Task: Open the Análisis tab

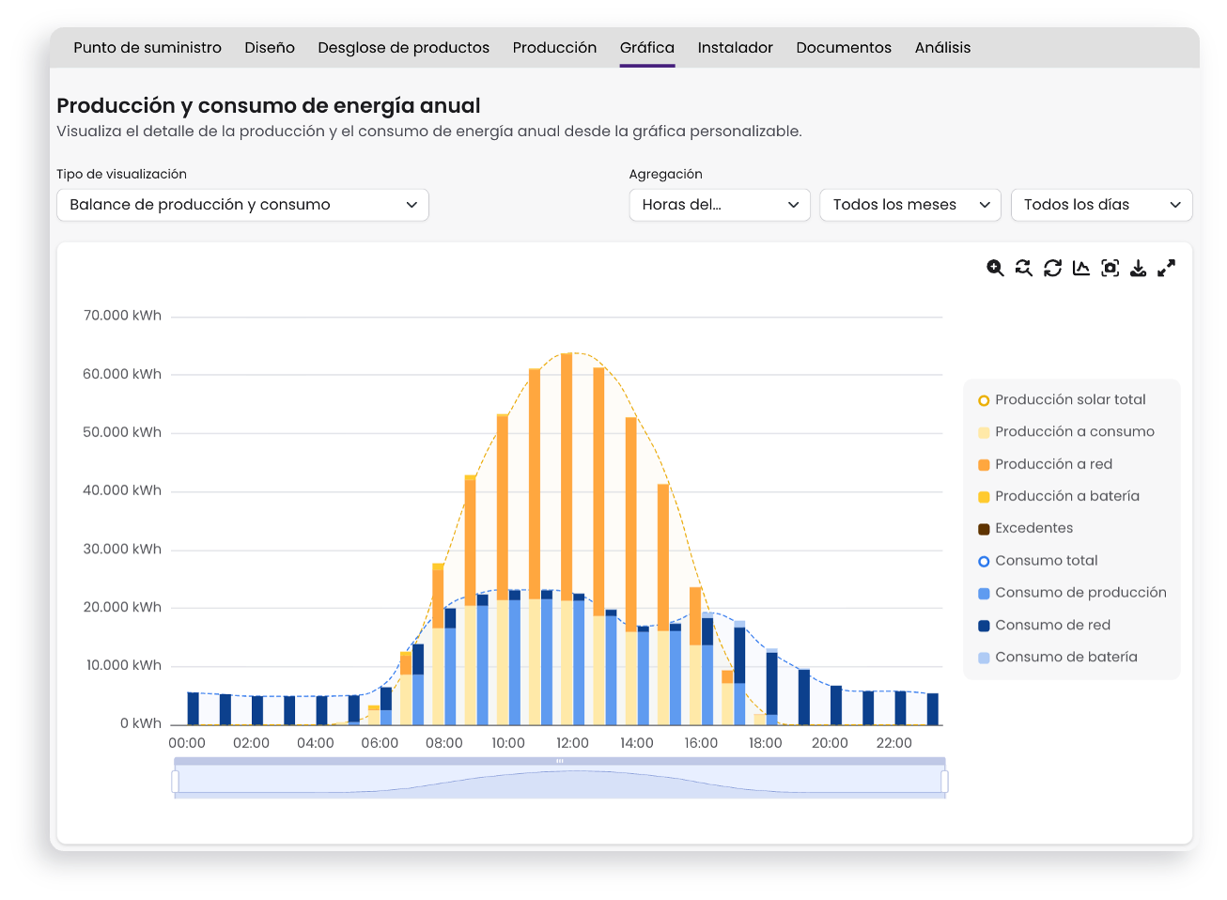Action: (942, 48)
